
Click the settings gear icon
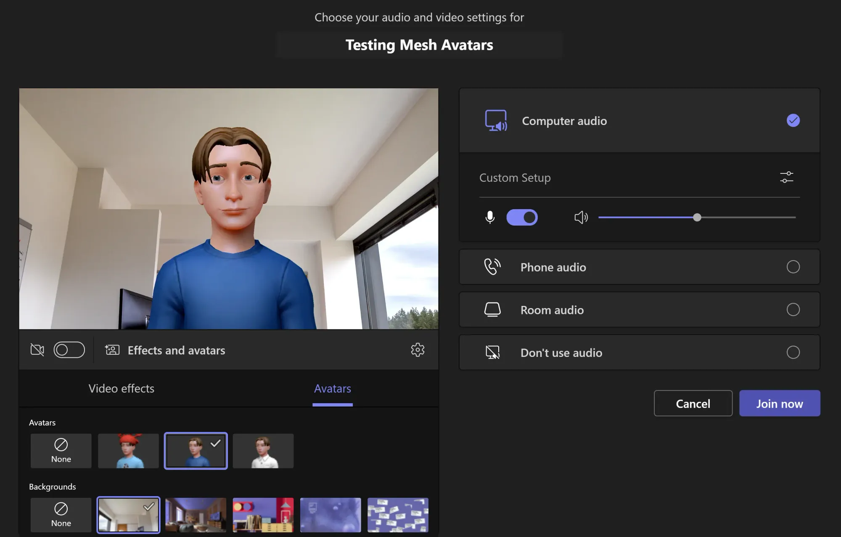pos(418,349)
